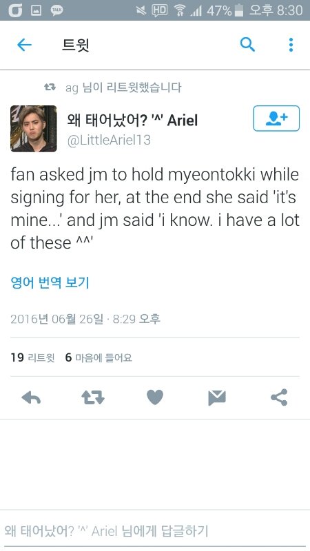Tap the back arrow in header

24,45
